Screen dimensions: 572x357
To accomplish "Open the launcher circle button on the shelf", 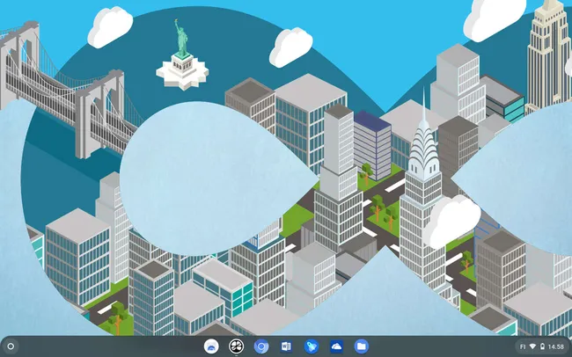I will (x=11, y=346).
